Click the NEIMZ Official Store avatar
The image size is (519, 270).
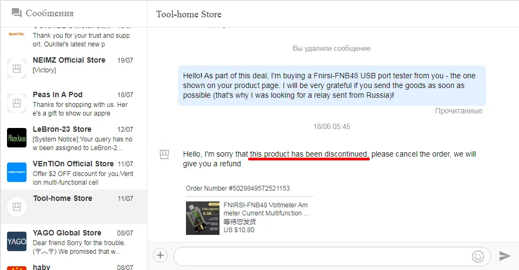tap(17, 69)
